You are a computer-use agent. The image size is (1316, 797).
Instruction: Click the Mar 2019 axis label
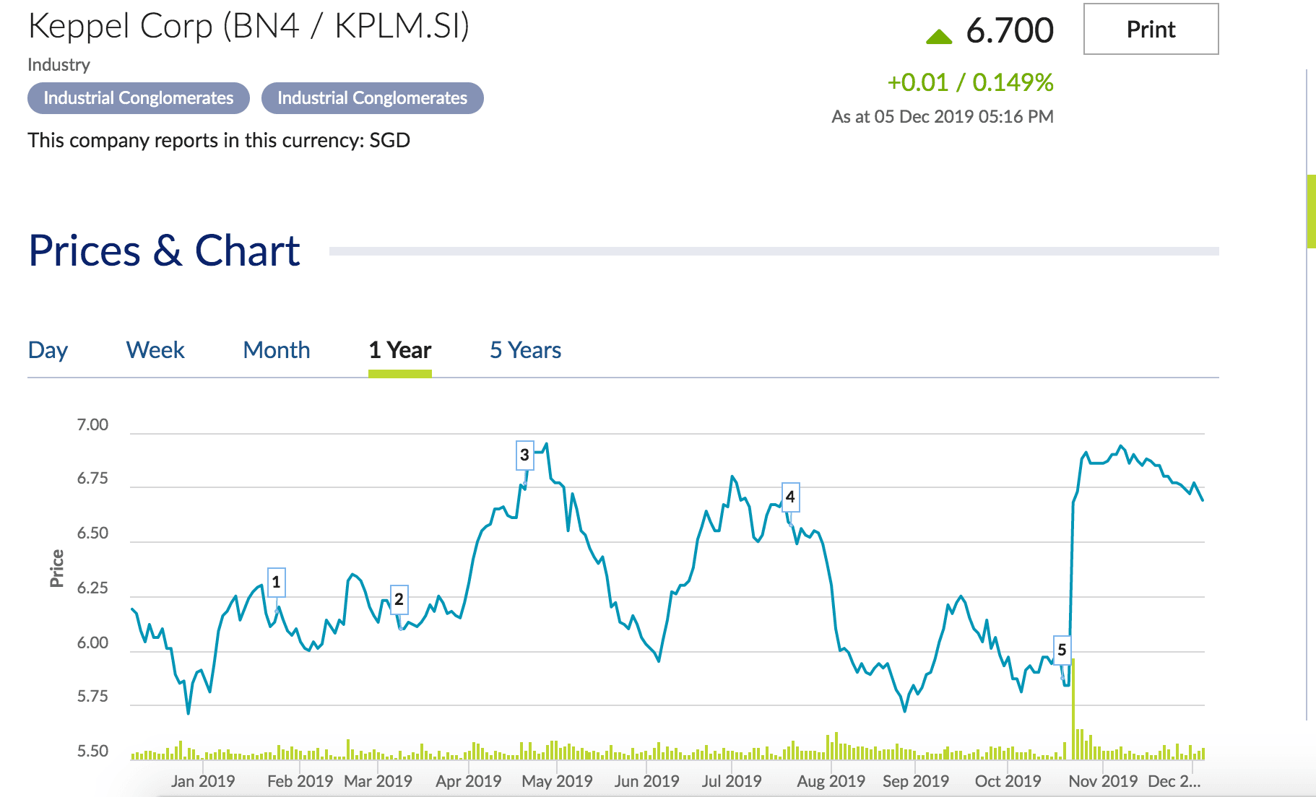coord(378,781)
